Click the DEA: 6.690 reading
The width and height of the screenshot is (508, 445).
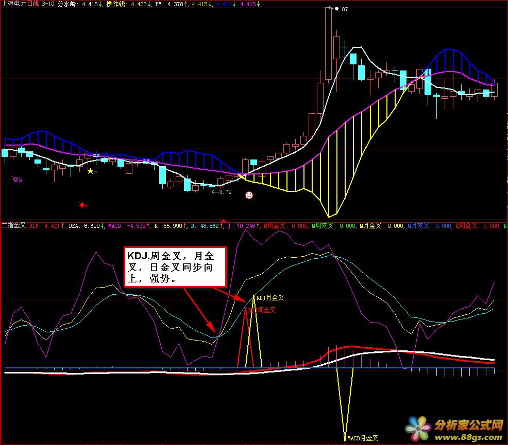tap(86, 226)
